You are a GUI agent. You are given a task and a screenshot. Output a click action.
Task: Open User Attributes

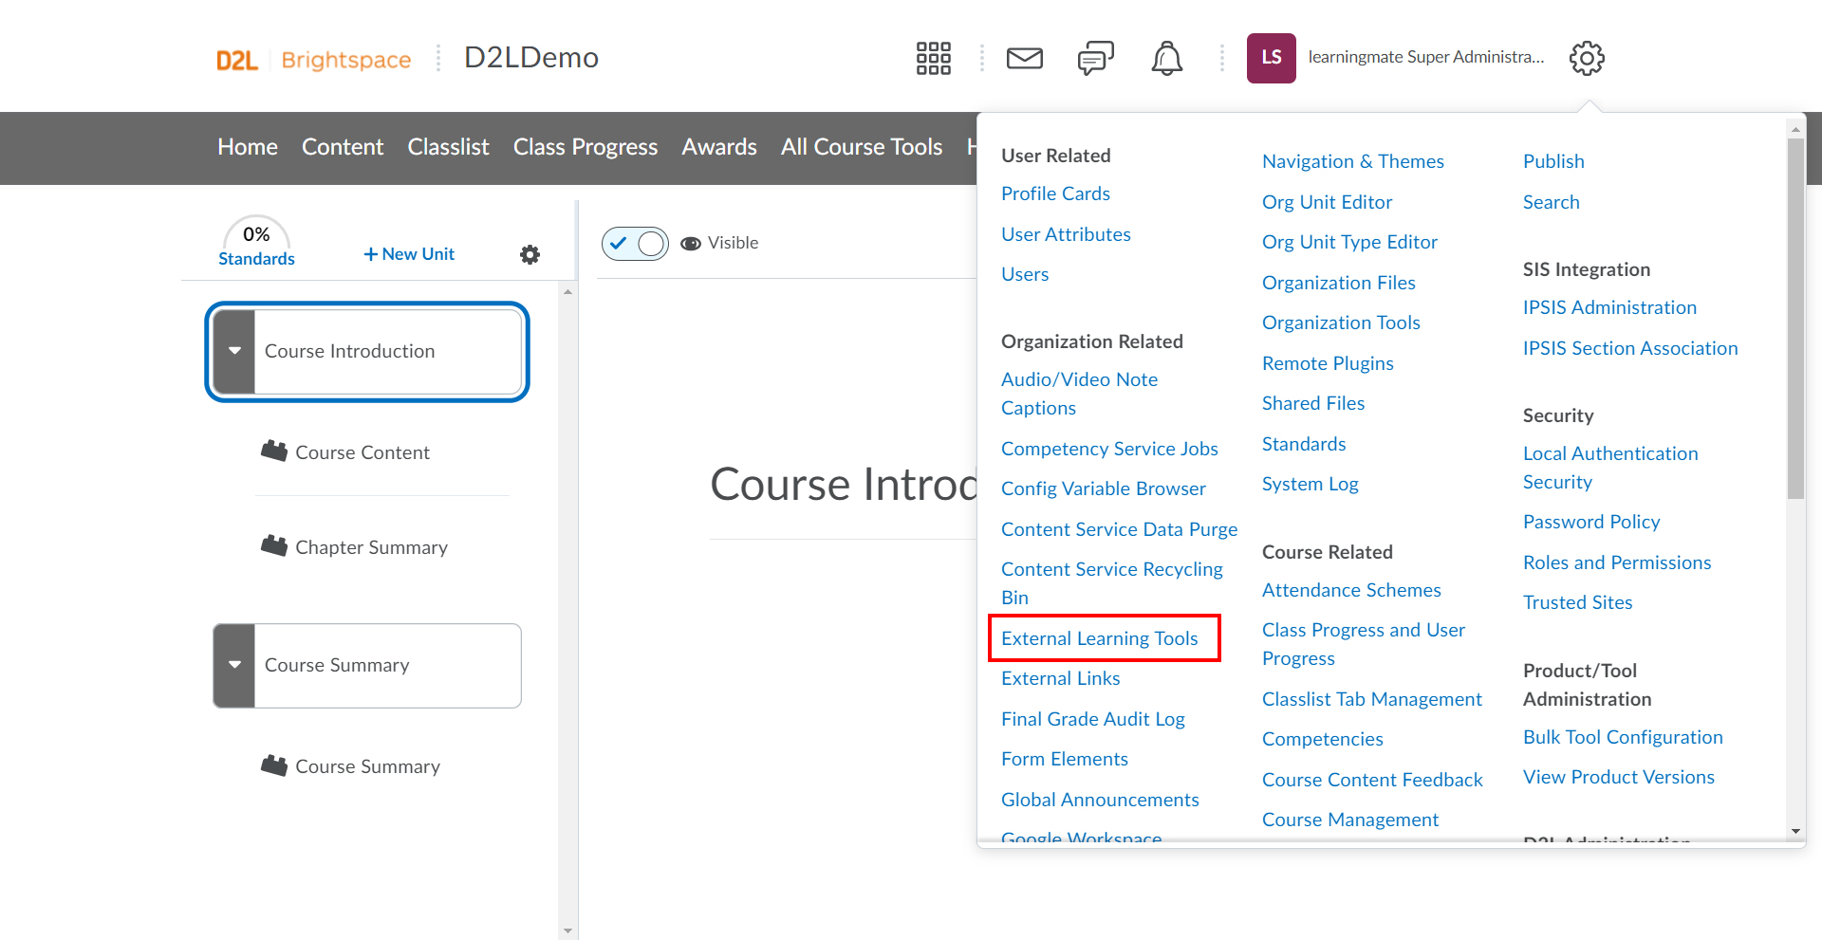point(1066,234)
